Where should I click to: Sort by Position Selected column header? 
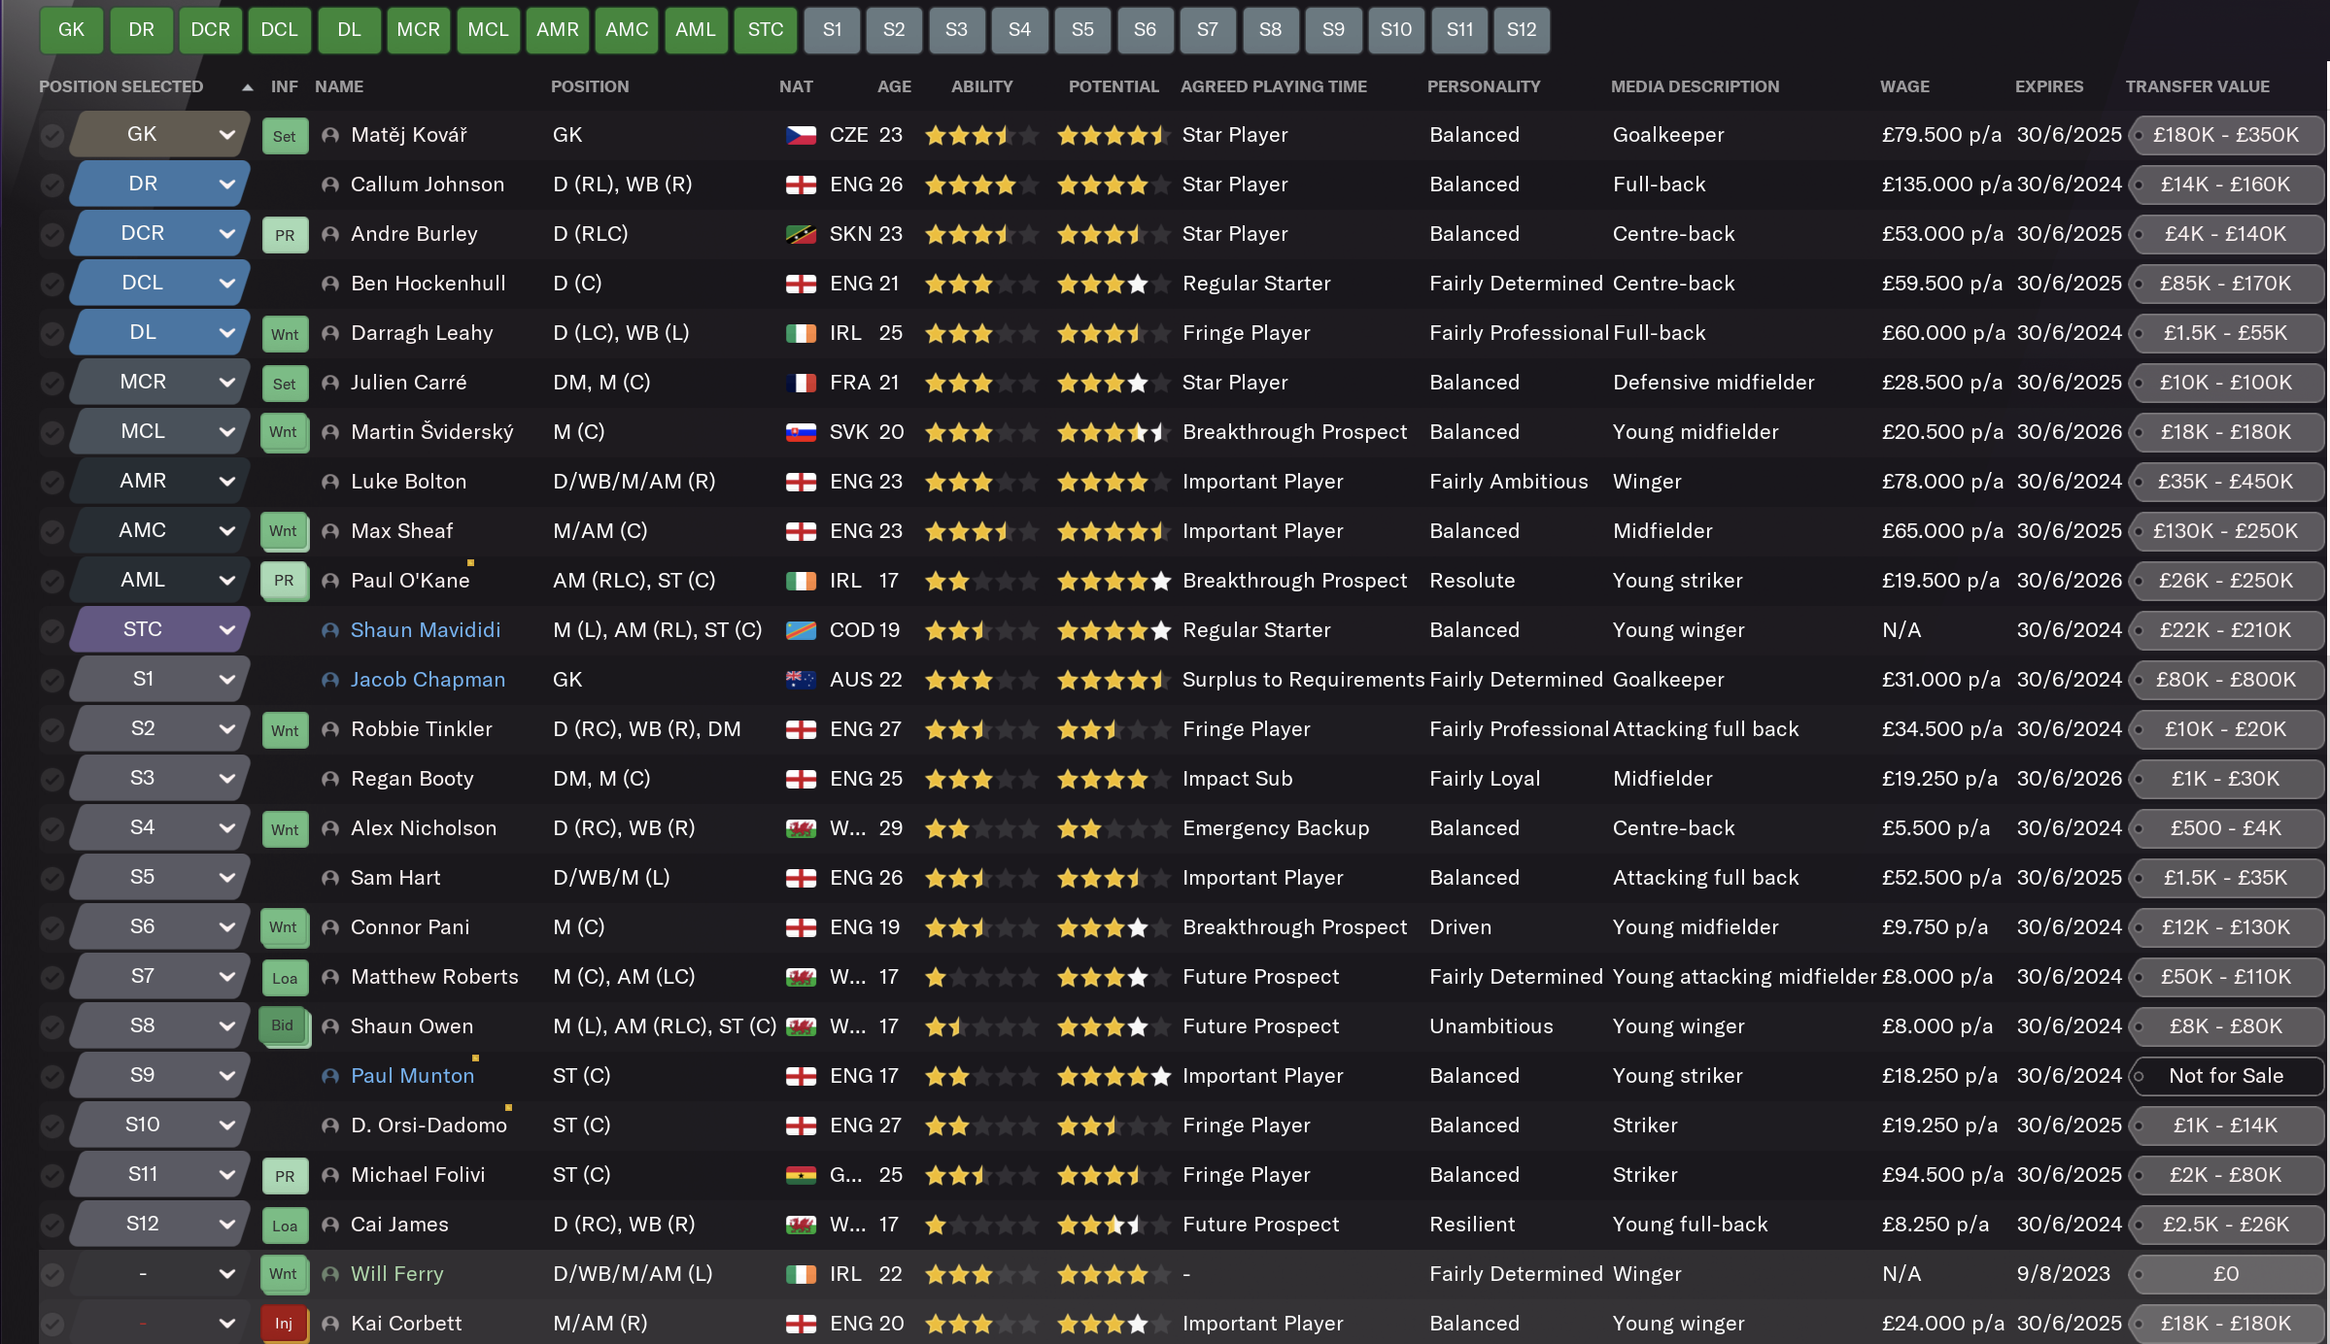121,86
